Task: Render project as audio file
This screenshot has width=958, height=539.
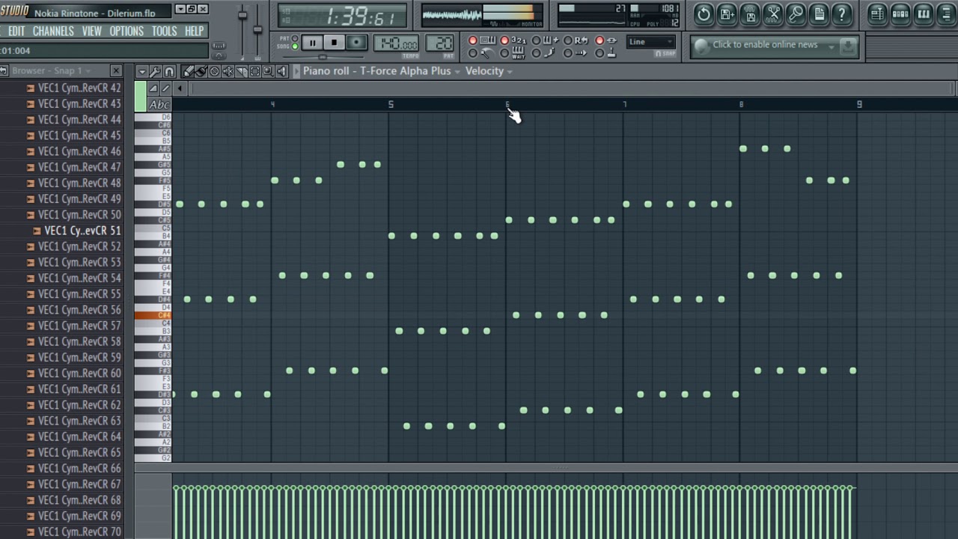Action: 750,13
